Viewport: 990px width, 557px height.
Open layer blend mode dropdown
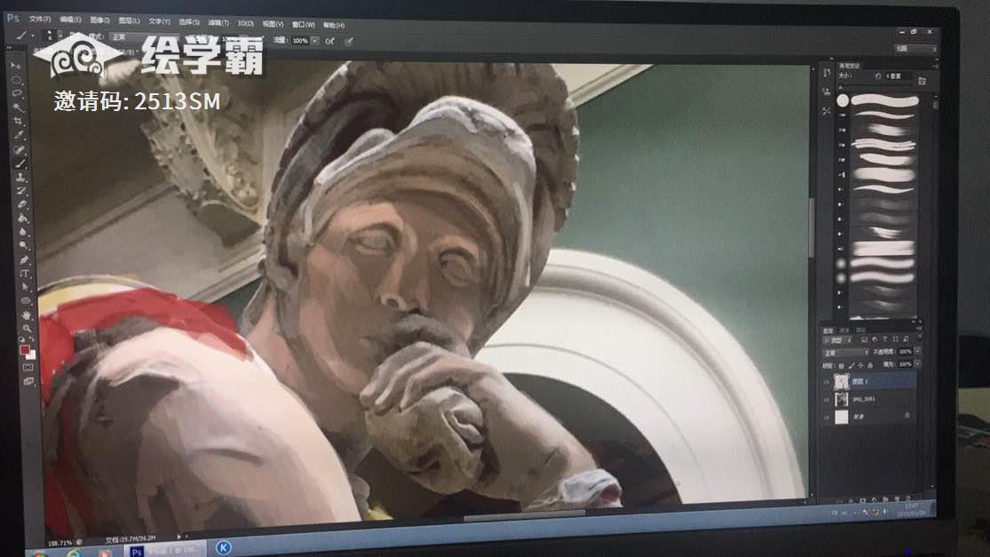846,353
